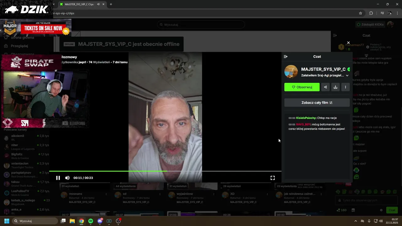The image size is (402, 226).
Task: Open recommended channel anka_e
Action: tap(26, 211)
